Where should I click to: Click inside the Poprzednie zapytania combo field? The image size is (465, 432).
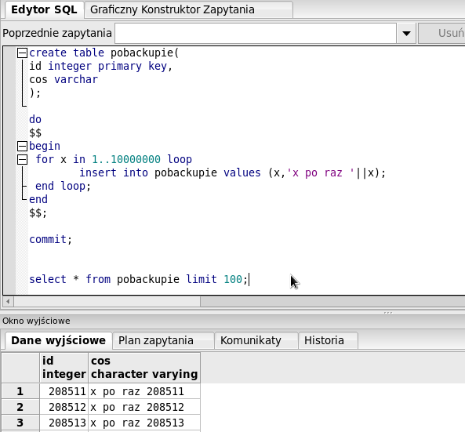coord(256,33)
